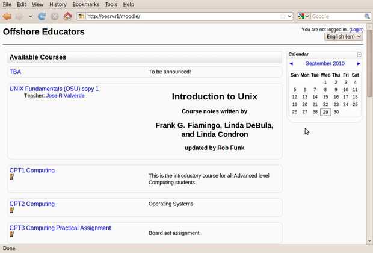Click the Stop loading icon
Viewport: 373px width, 253px height.
click(55, 16)
